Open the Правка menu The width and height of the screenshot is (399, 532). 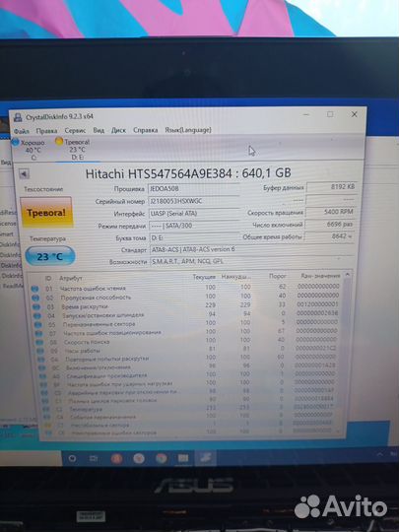46,131
